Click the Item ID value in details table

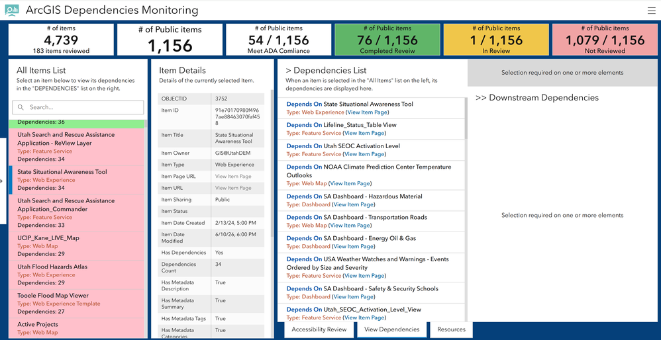pos(238,116)
